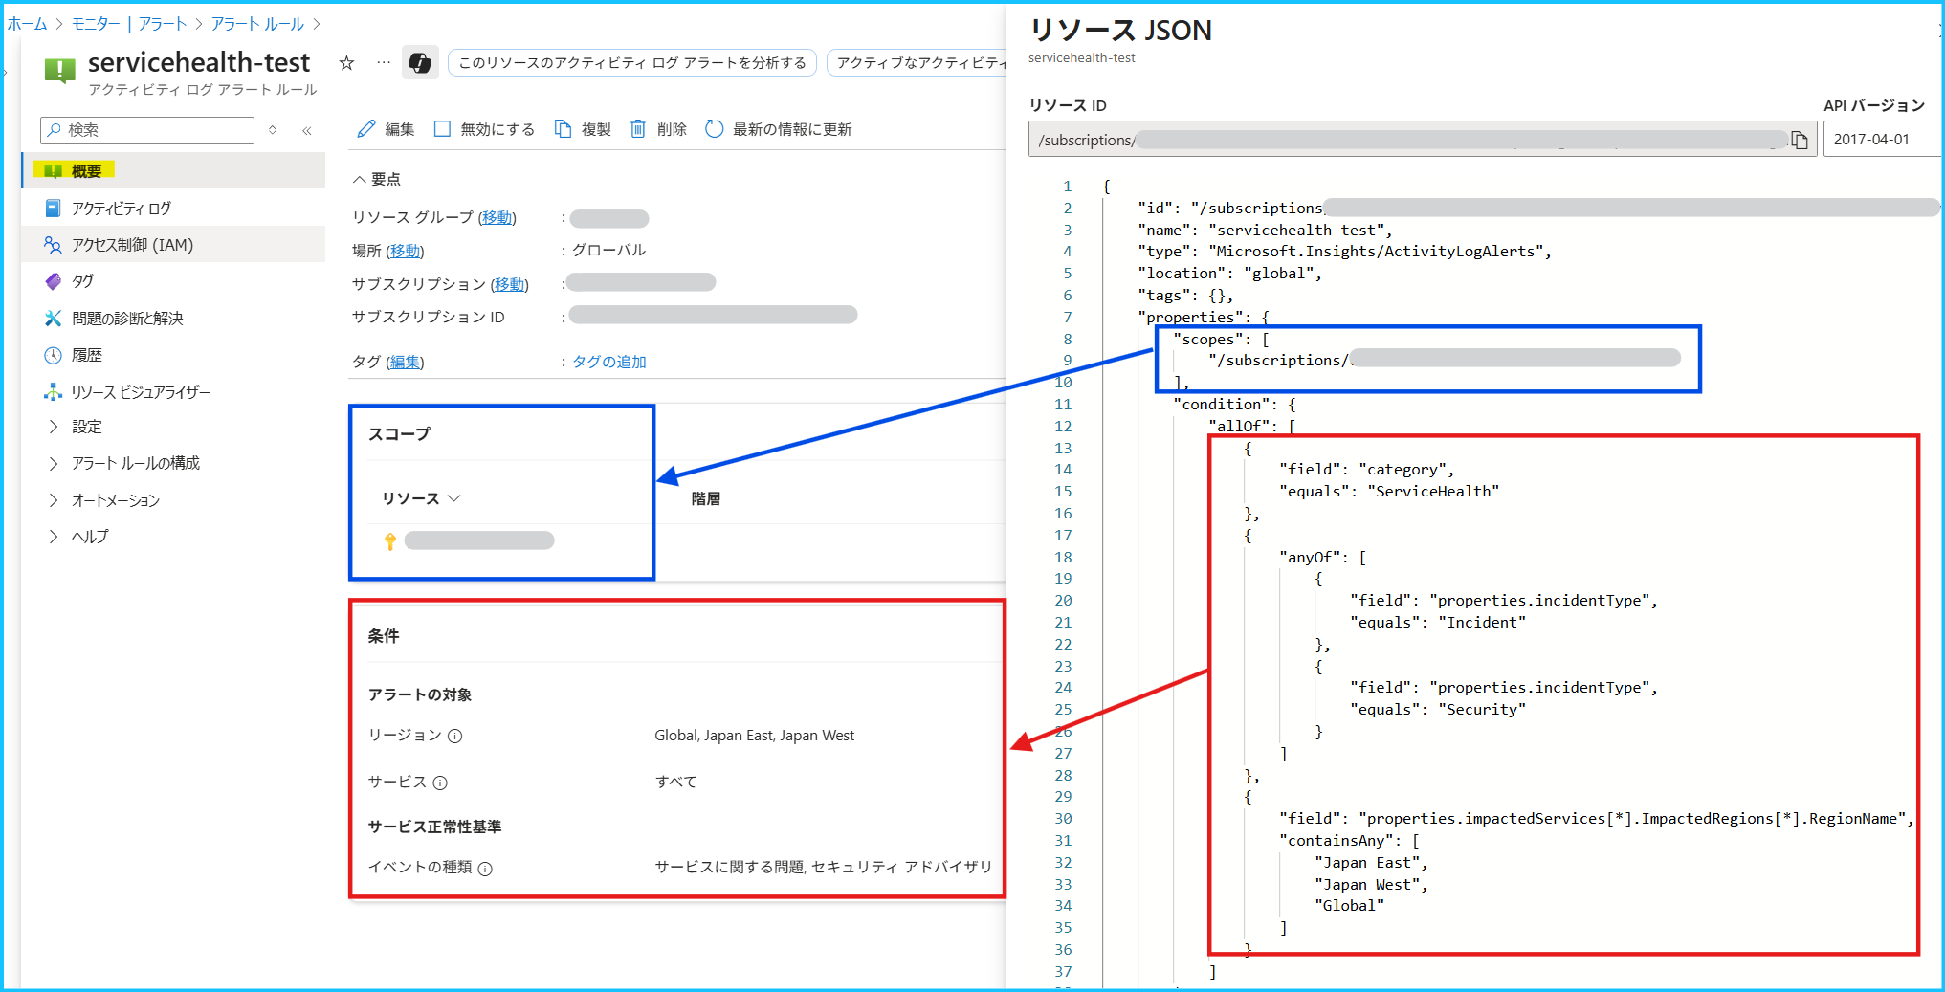Collapse the sidebar with double-chevron icon
This screenshot has width=1945, height=992.
307,130
